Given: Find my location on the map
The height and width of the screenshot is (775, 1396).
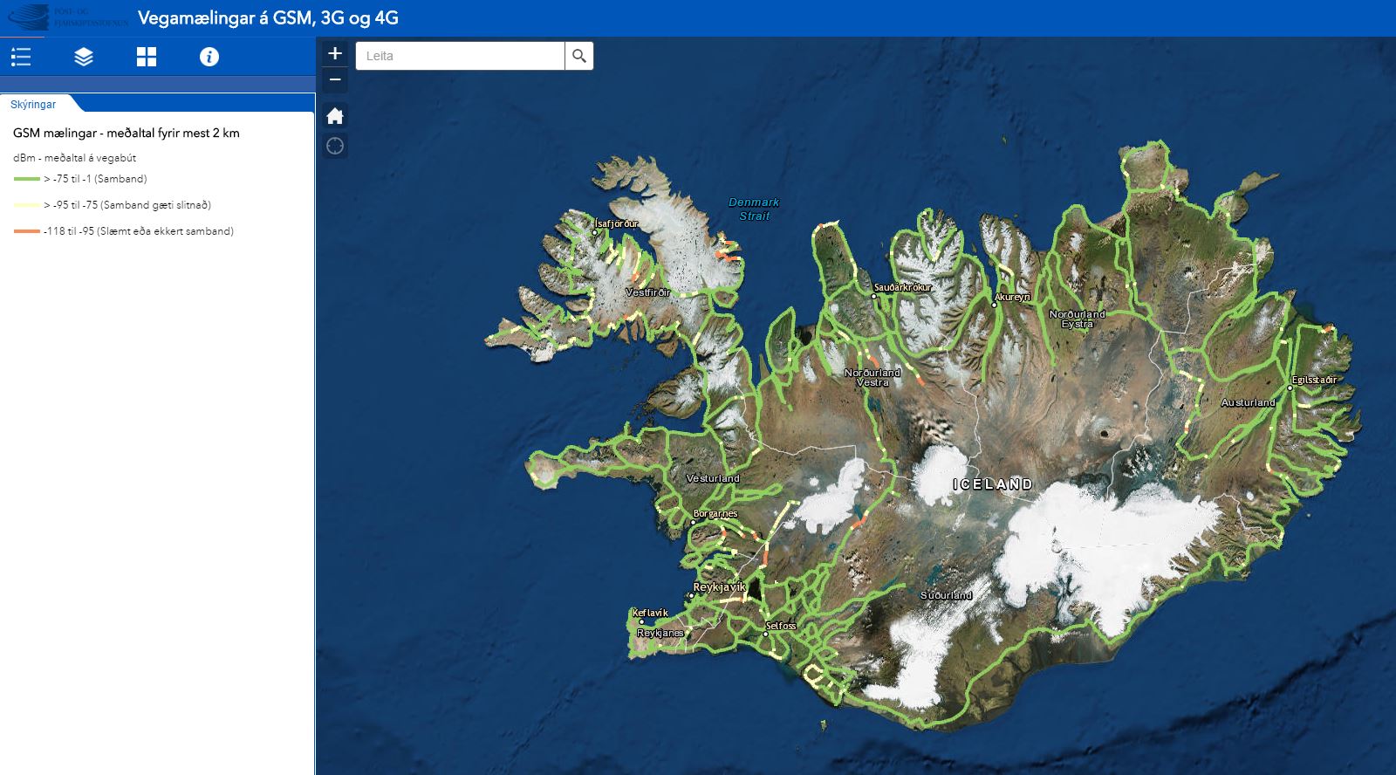Looking at the screenshot, I should point(335,146).
